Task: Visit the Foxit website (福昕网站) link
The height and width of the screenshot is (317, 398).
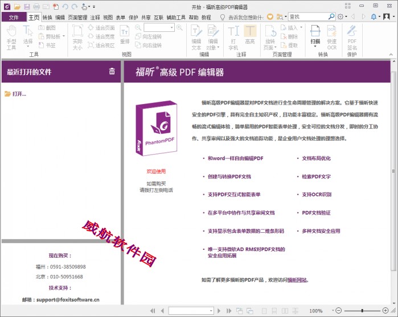Action: (297, 280)
